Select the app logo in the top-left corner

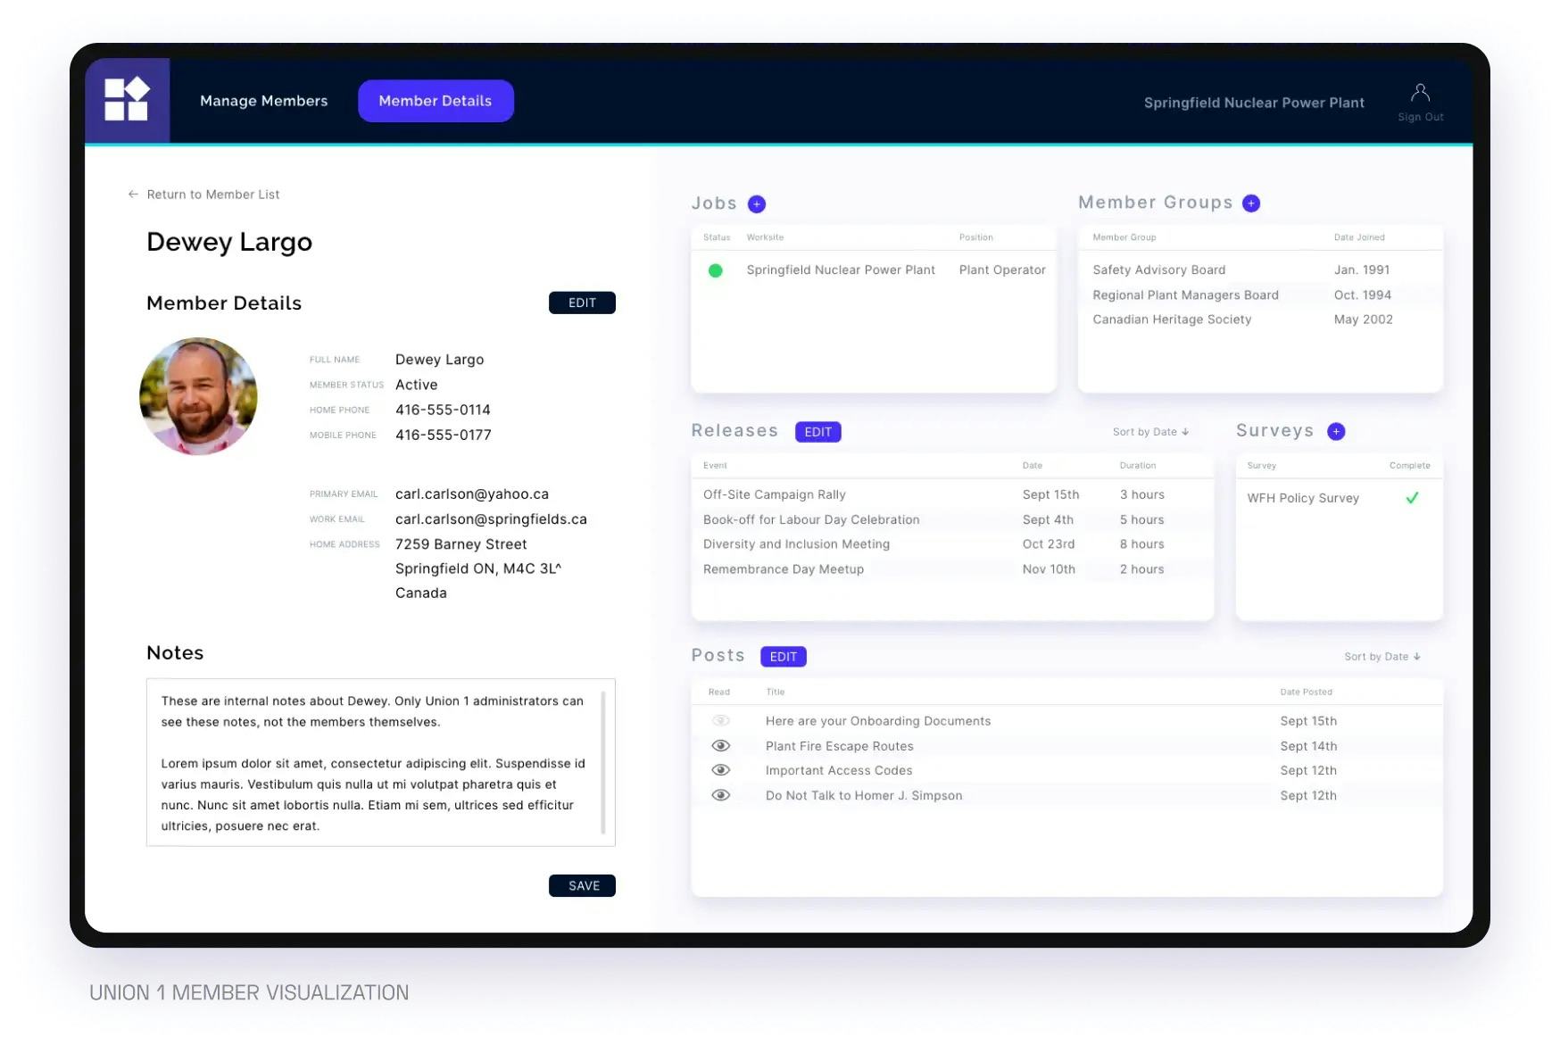[x=128, y=100]
